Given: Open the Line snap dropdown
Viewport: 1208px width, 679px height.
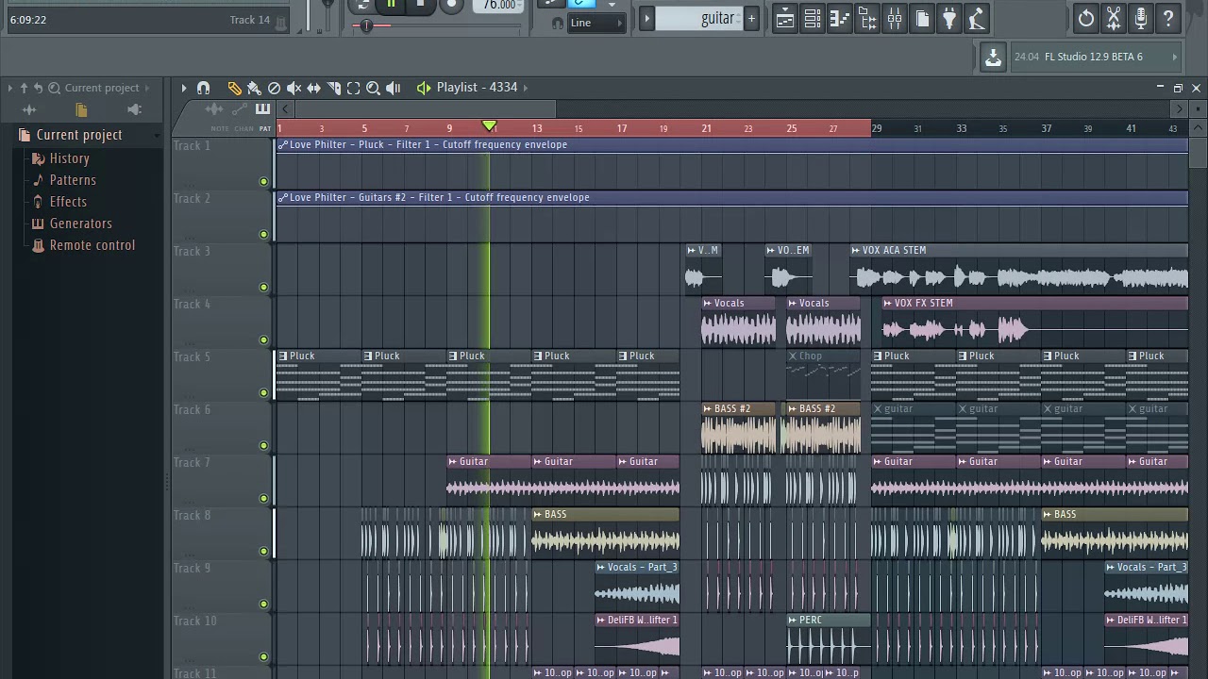Looking at the screenshot, I should click(x=597, y=23).
